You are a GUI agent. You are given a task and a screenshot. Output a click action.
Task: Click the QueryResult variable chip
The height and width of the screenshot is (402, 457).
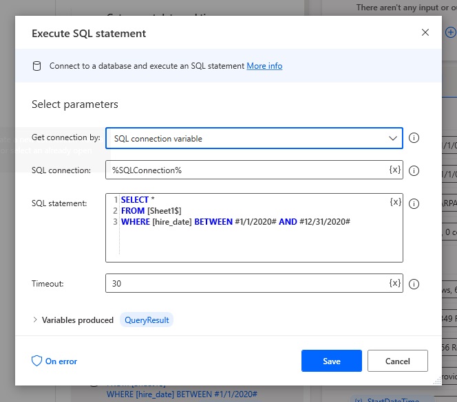coord(147,320)
